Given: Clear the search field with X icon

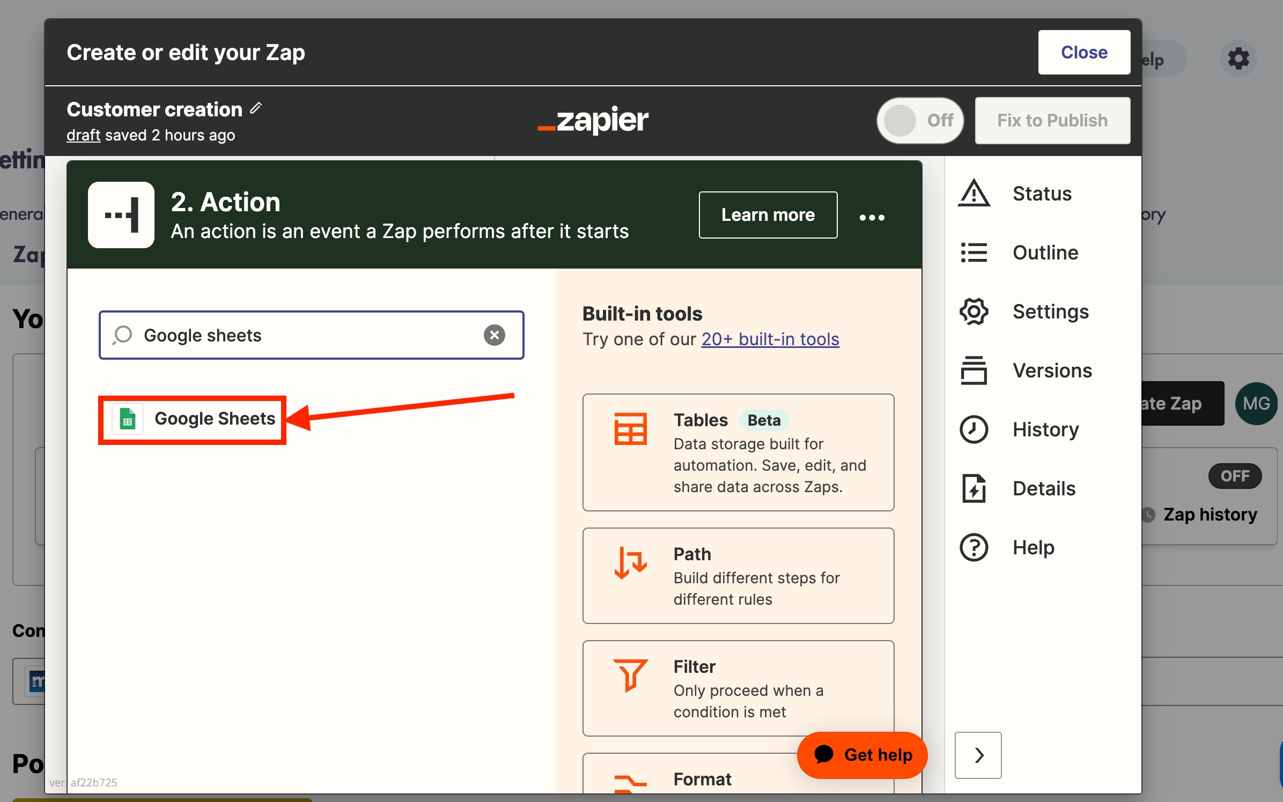Looking at the screenshot, I should pos(494,335).
